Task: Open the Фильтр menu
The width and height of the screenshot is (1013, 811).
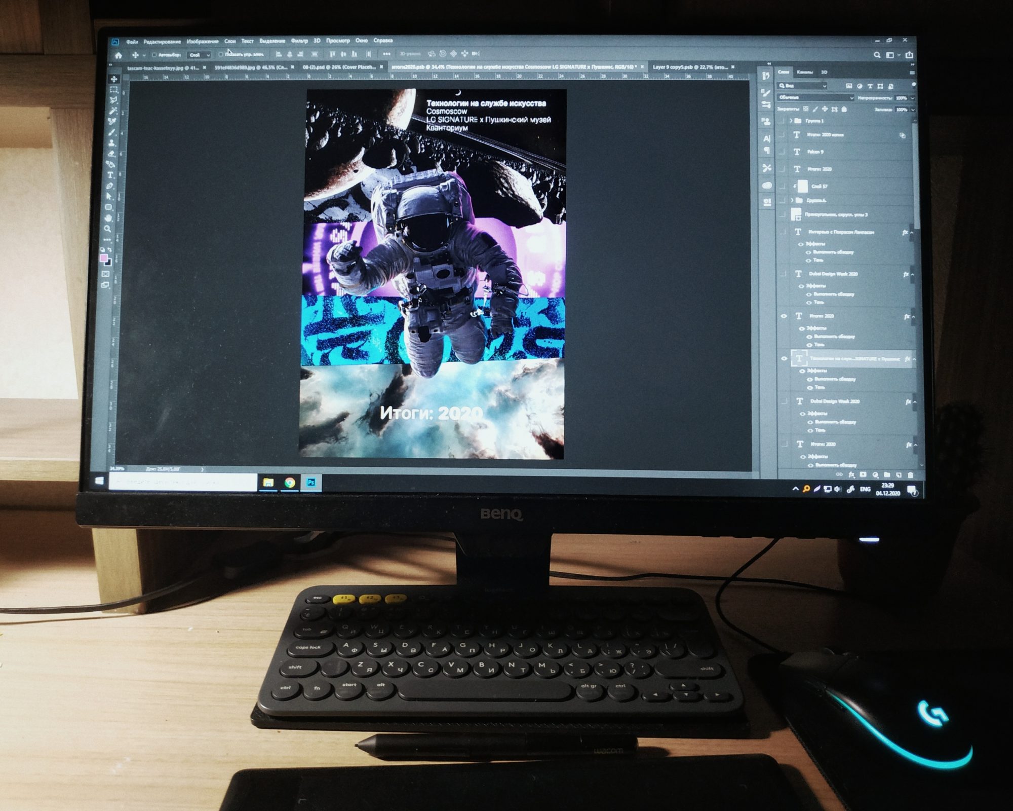Action: point(299,41)
